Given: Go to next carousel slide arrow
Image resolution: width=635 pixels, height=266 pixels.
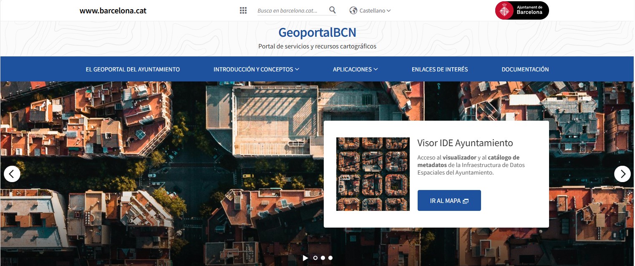Looking at the screenshot, I should (x=622, y=174).
